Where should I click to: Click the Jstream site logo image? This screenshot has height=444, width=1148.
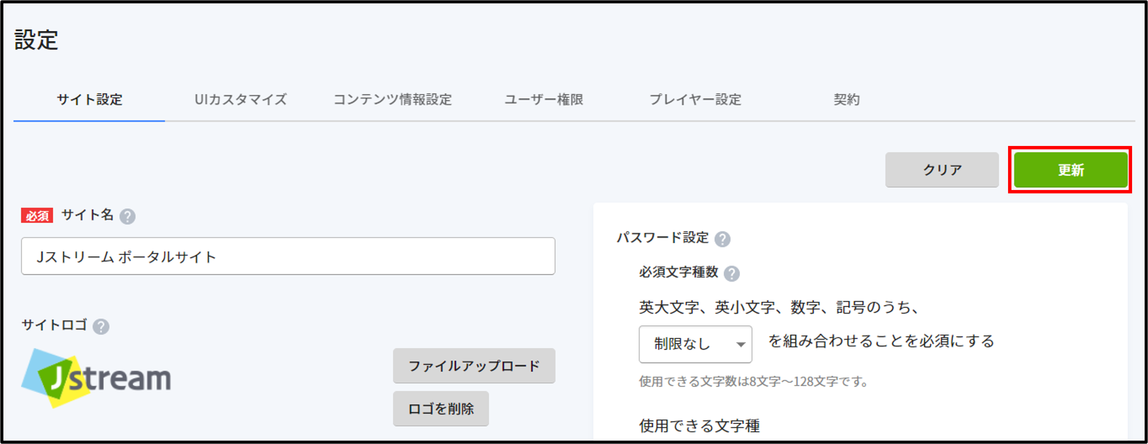[x=96, y=378]
